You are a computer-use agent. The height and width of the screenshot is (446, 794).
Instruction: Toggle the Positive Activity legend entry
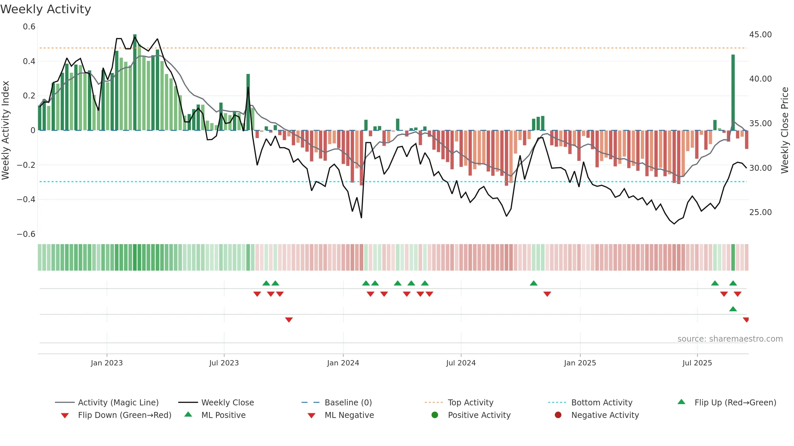click(x=471, y=415)
